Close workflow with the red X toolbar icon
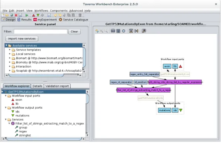This screenshot has height=143, width=221. (16, 15)
